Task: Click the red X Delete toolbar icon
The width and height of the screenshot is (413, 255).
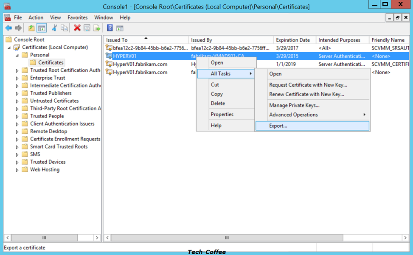Action: (77, 28)
